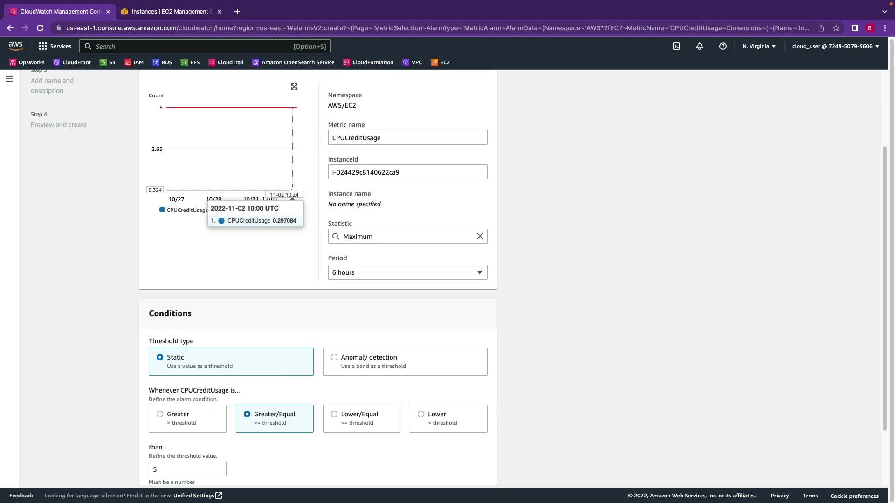Screen dimensions: 895x503
Task: Click the CPUCreditUsage legend color swatch
Action: tap(162, 210)
